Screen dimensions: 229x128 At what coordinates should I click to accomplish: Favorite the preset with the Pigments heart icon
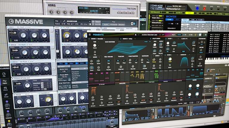tap(139, 35)
